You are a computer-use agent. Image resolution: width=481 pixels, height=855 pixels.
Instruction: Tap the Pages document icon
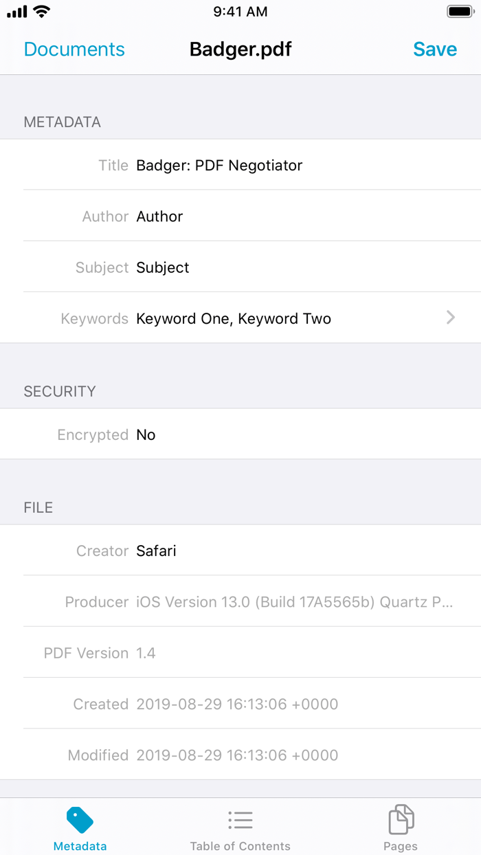point(401,820)
